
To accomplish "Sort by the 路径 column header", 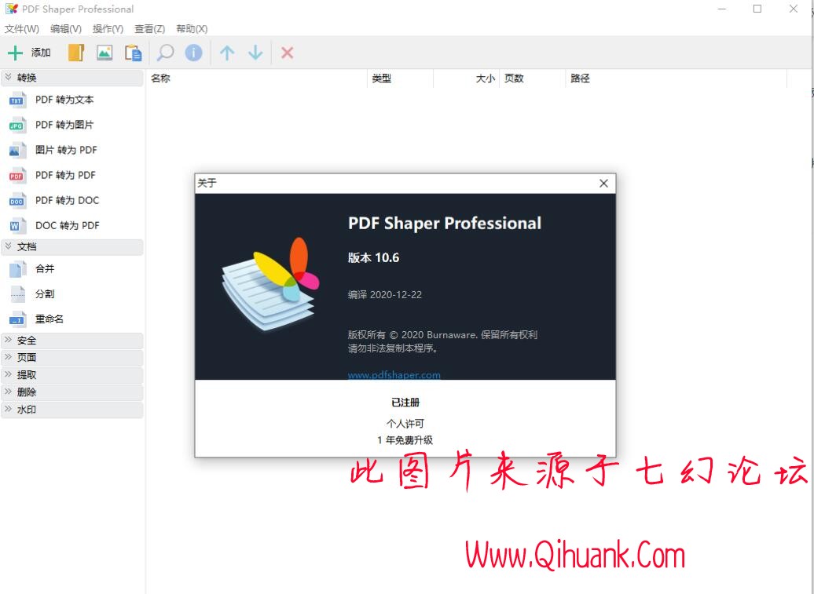I will tap(676, 78).
